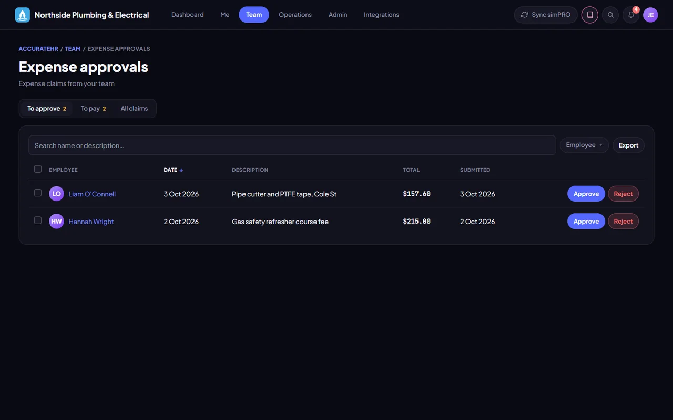This screenshot has width=673, height=420.
Task: Switch to the All claims tab
Action: tap(134, 108)
